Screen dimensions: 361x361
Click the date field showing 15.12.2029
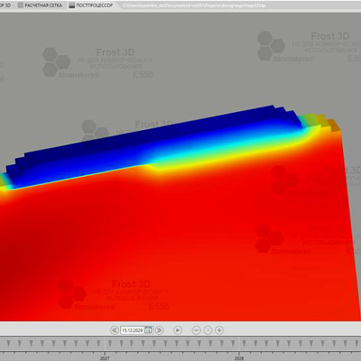click(132, 330)
